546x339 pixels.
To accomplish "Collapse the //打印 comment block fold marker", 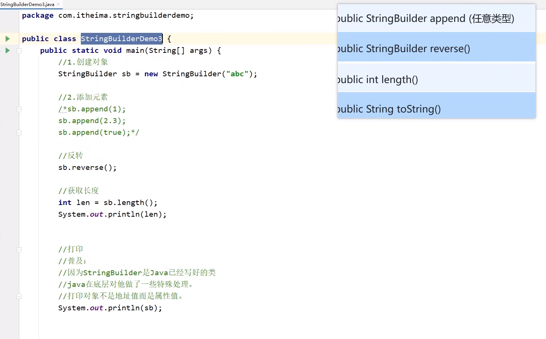I will [x=19, y=250].
